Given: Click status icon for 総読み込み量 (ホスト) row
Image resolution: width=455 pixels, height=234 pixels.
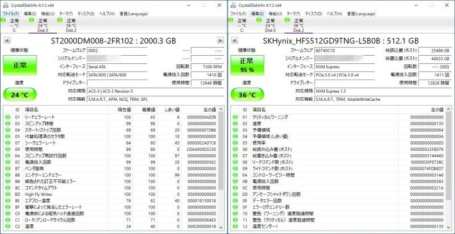Looking at the screenshot, I should (235, 150).
